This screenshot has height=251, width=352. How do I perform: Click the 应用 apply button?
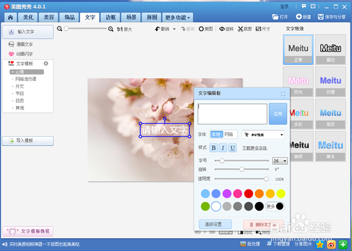(278, 114)
